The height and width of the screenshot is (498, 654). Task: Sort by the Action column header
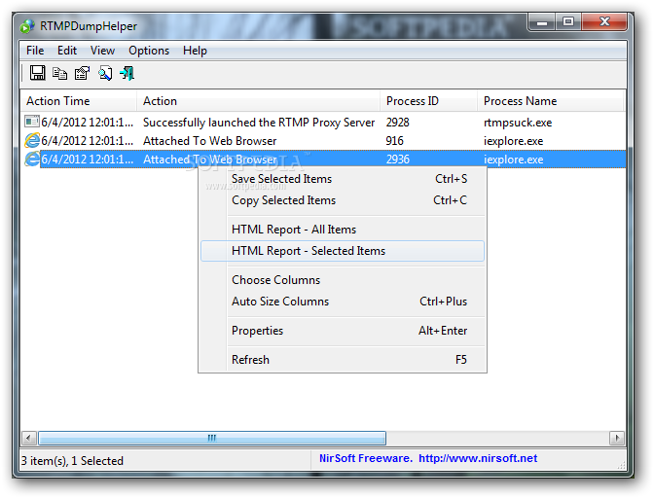[x=258, y=101]
